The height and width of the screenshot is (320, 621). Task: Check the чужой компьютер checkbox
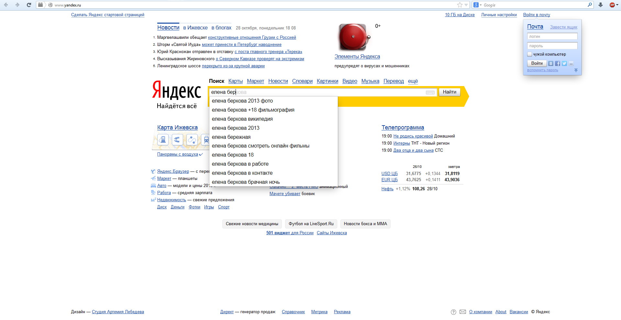[x=529, y=54]
